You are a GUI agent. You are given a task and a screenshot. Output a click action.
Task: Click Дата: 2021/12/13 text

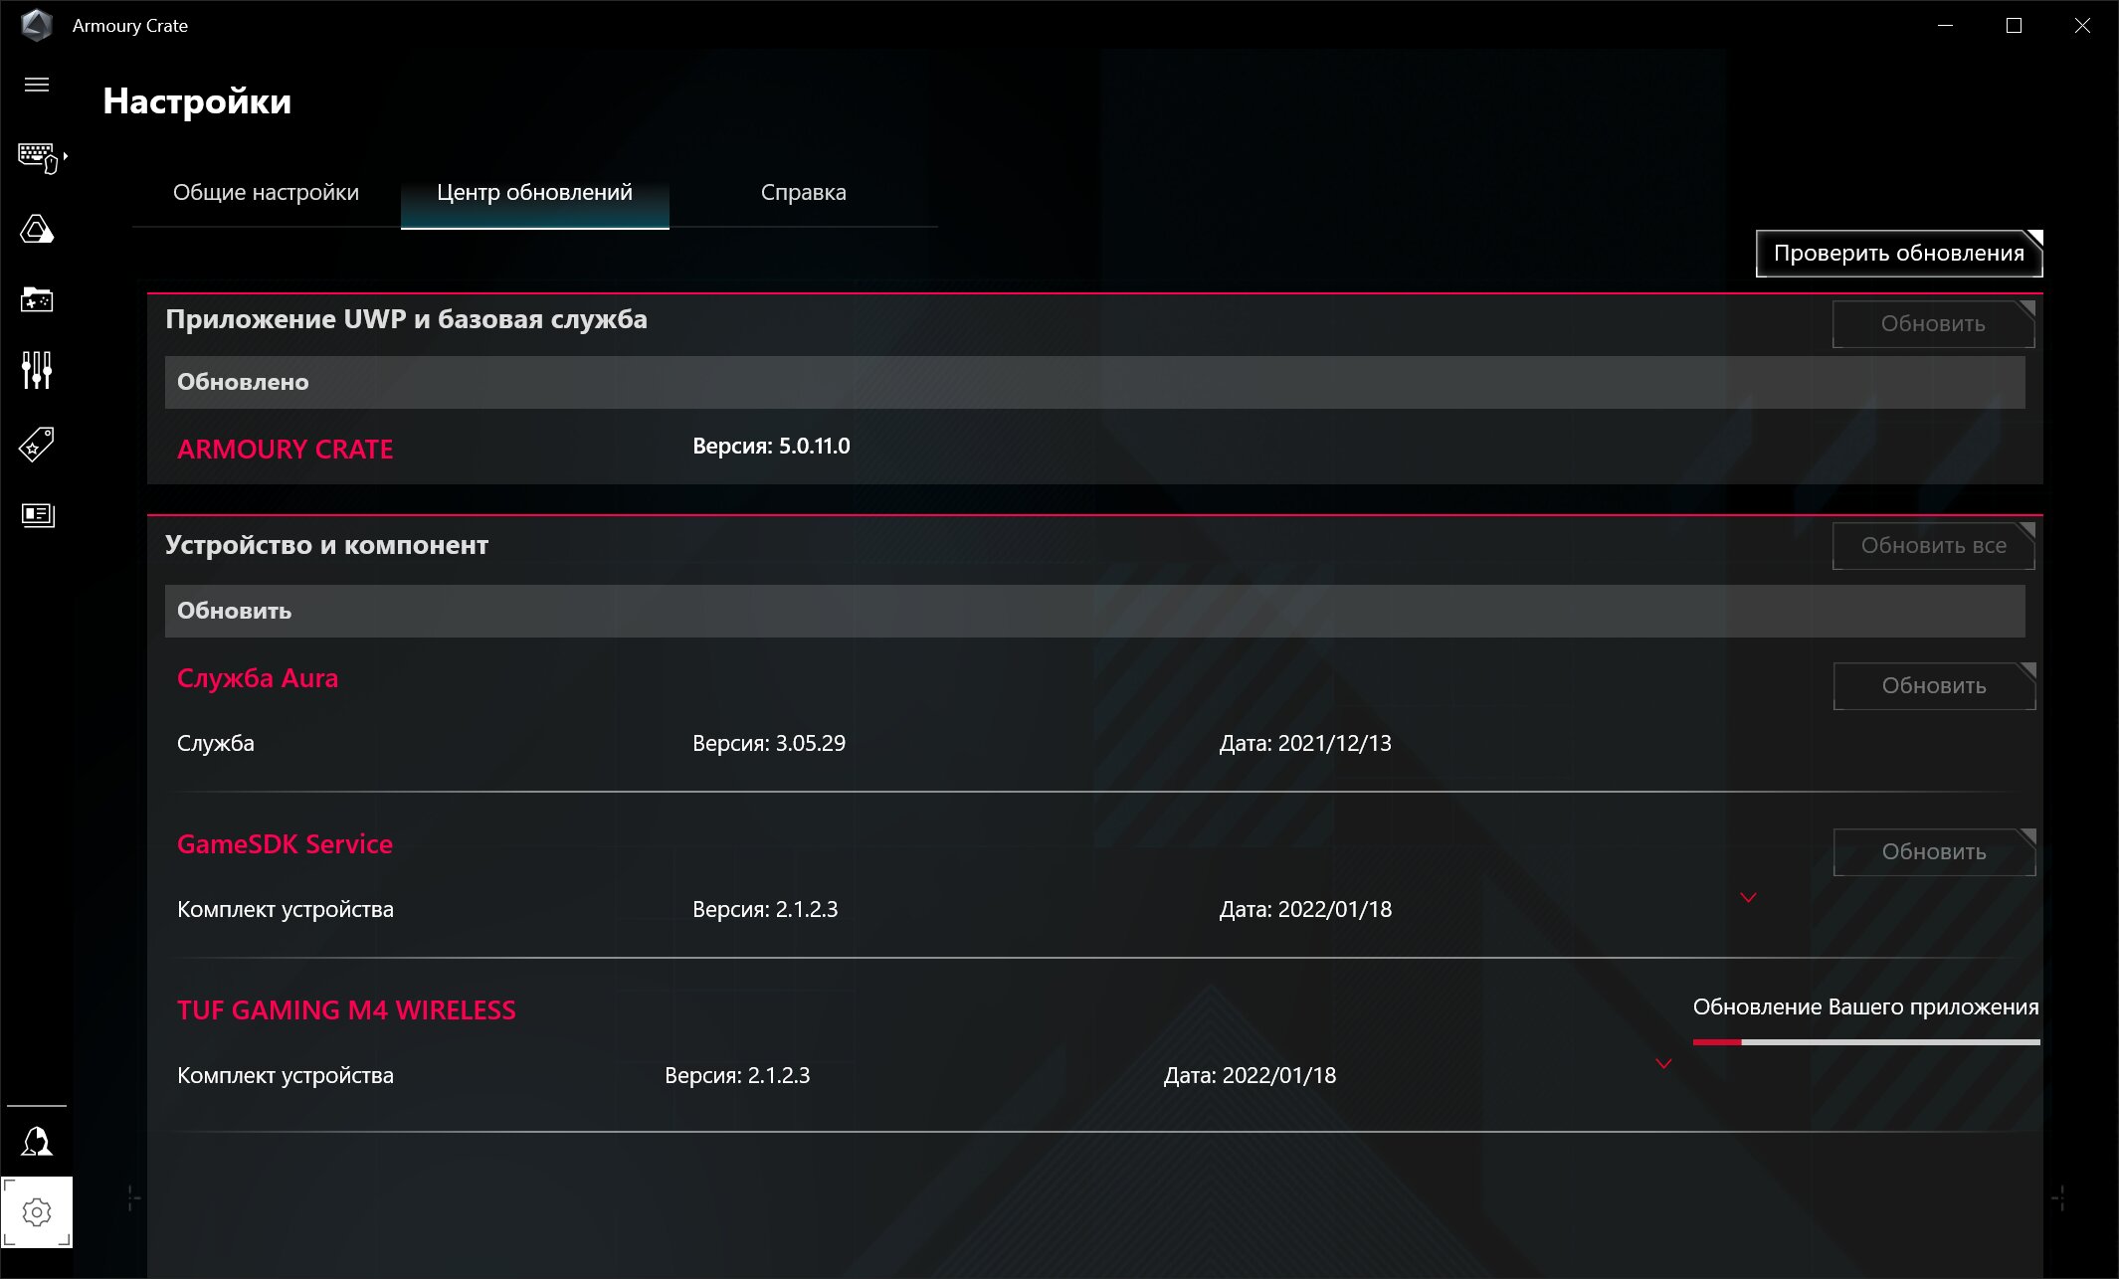[x=1305, y=743]
